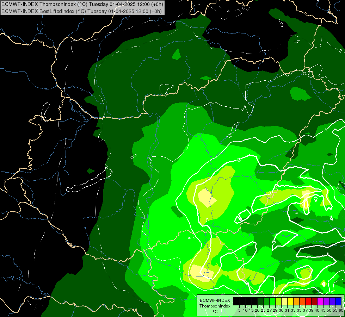Click the legend tick value 45

pos(324,310)
